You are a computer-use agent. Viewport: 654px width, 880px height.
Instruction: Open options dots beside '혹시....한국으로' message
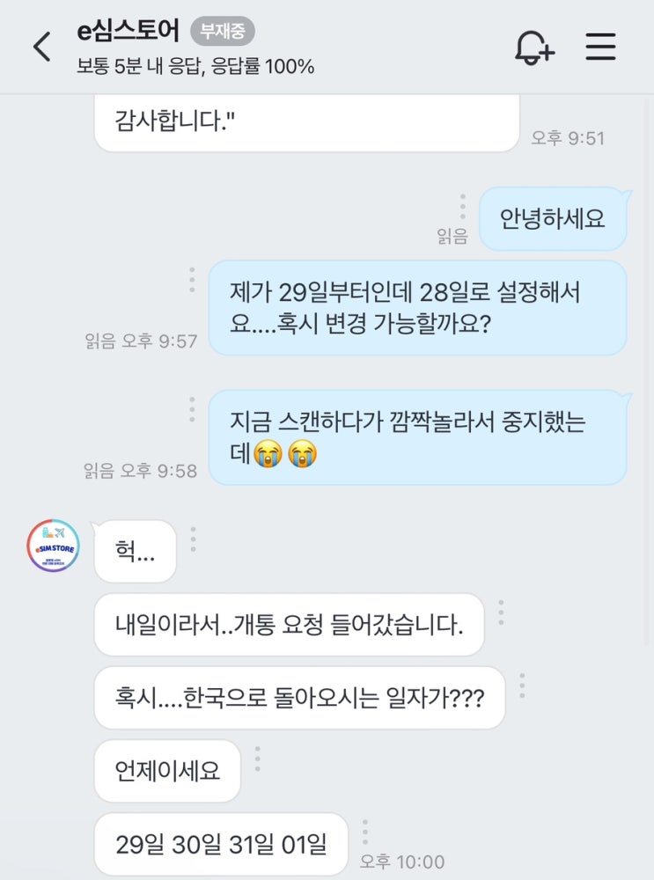coord(522,686)
